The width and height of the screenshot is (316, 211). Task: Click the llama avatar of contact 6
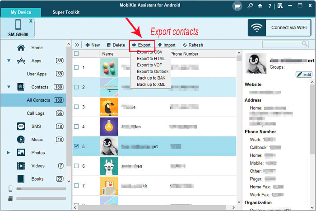pos(109,166)
